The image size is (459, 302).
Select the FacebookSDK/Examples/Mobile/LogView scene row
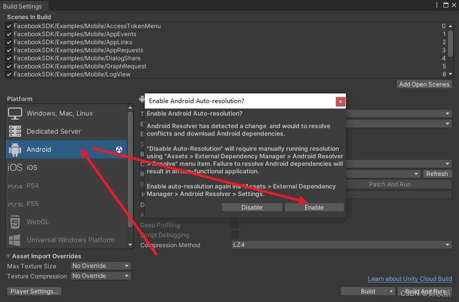coord(226,74)
